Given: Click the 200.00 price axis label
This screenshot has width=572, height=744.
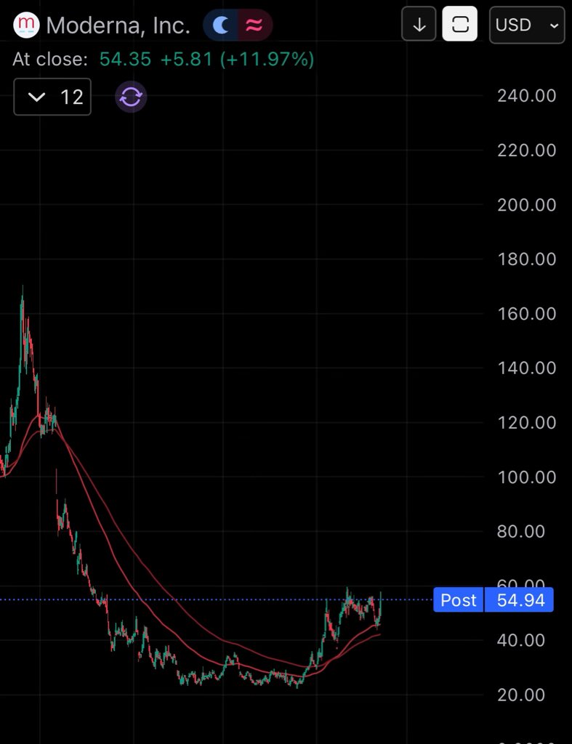Looking at the screenshot, I should click(x=526, y=205).
